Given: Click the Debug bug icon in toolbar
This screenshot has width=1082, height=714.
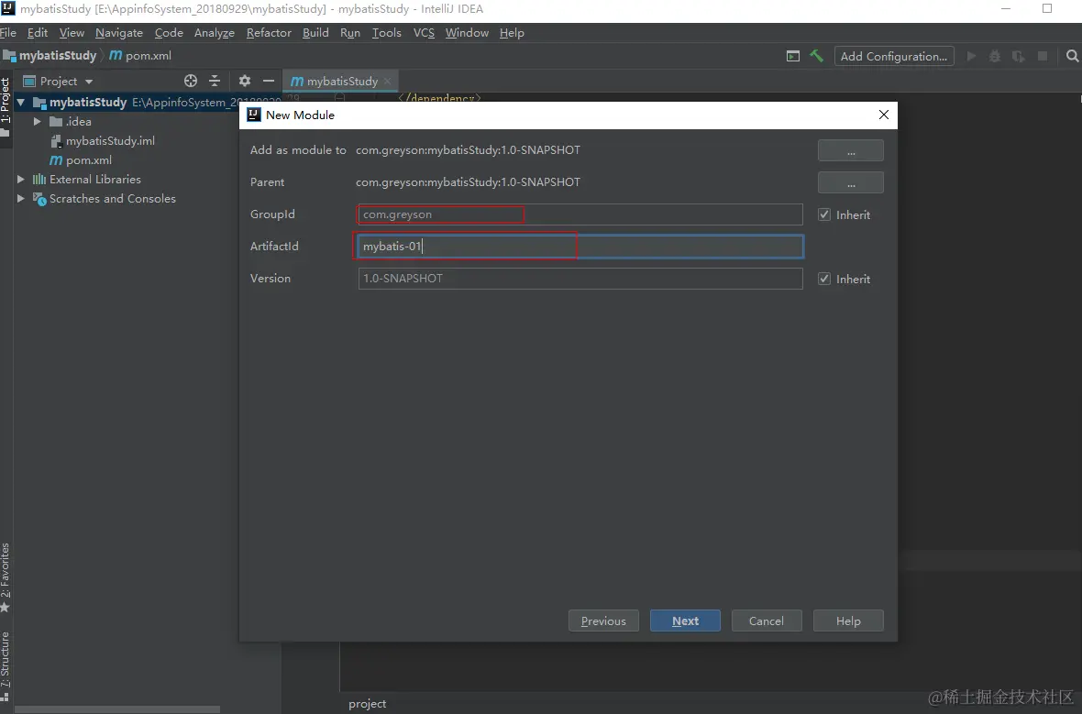Looking at the screenshot, I should pyautogui.click(x=995, y=56).
